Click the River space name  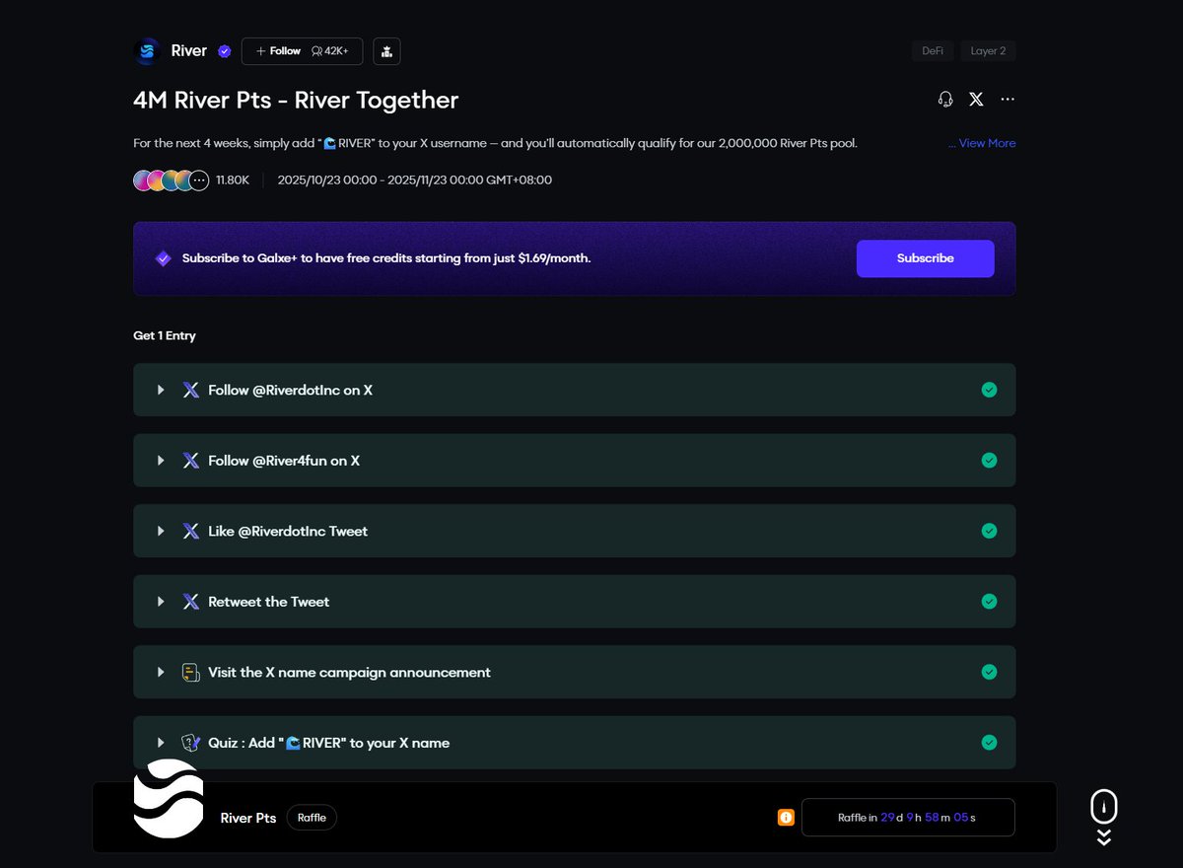tap(189, 51)
